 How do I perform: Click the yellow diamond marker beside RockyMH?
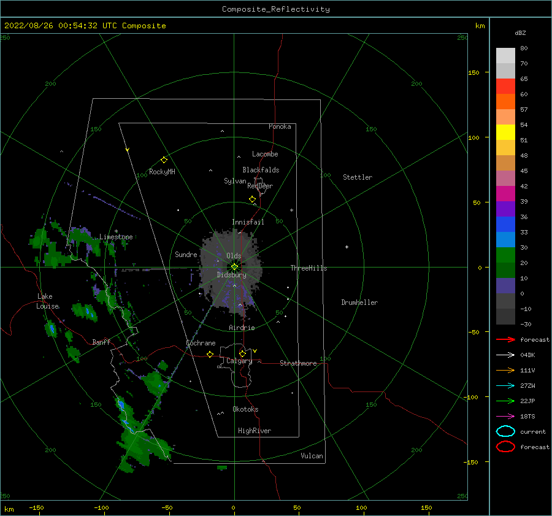pyautogui.click(x=164, y=160)
